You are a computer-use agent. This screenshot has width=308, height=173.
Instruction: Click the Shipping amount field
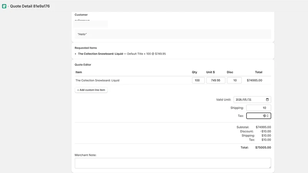[x=259, y=108]
